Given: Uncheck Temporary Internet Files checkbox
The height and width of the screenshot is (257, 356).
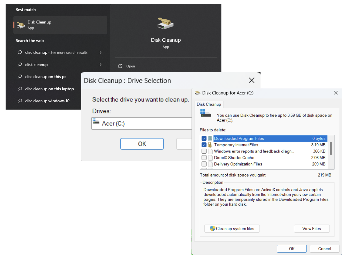Looking at the screenshot, I should click(204, 145).
